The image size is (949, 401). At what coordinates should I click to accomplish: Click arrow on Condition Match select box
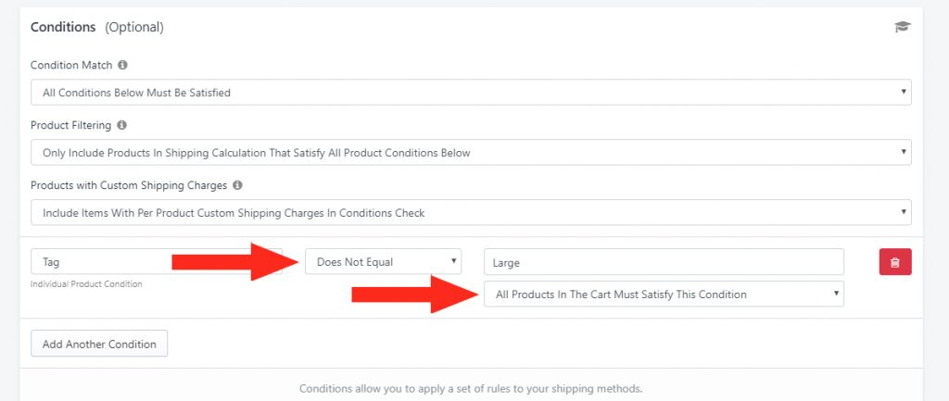point(903,92)
